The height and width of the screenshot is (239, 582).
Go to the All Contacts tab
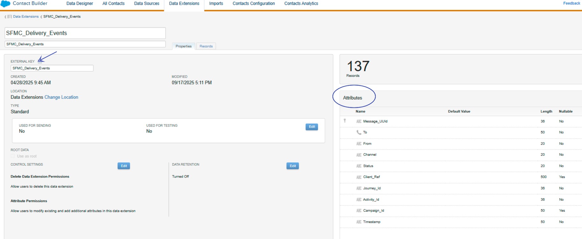click(x=113, y=4)
